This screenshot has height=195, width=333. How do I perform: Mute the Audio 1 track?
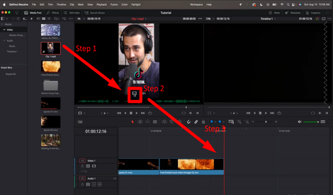tap(100, 184)
